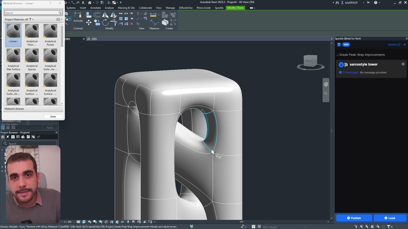Open the material list view options dropdown
The height and width of the screenshot is (229, 408).
click(59, 19)
